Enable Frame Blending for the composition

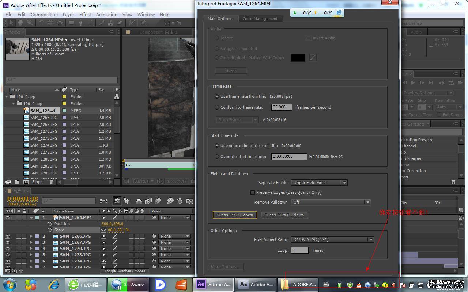148,201
